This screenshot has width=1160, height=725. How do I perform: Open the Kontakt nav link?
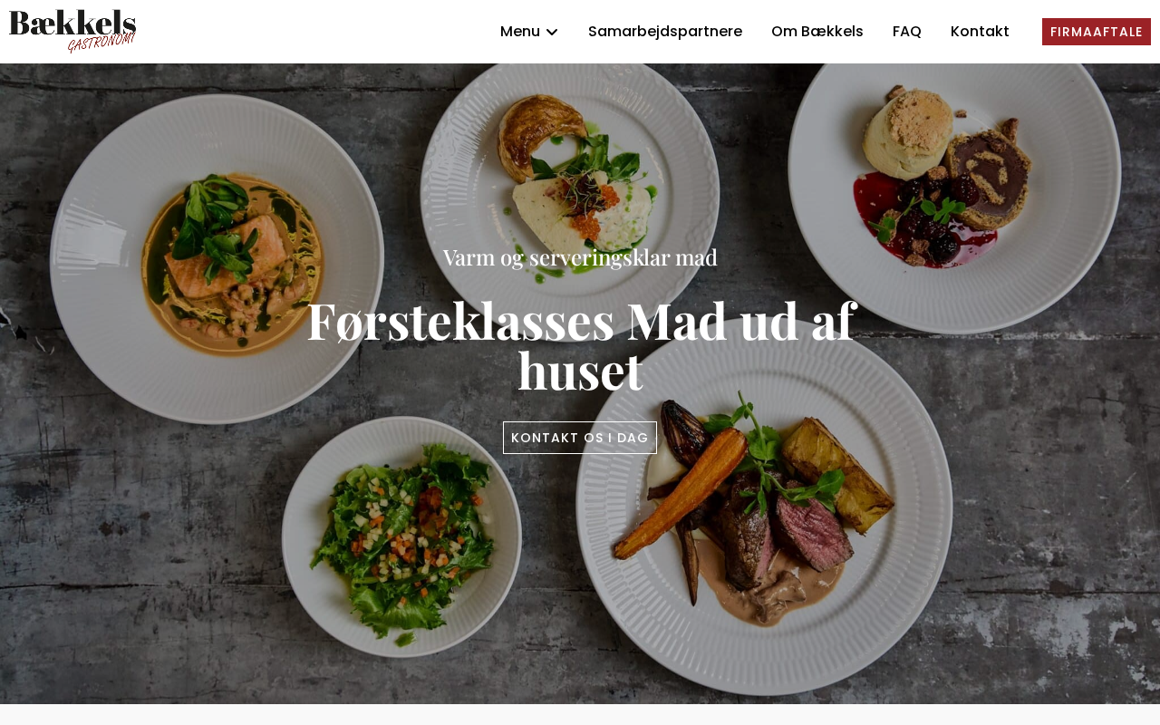coord(980,32)
